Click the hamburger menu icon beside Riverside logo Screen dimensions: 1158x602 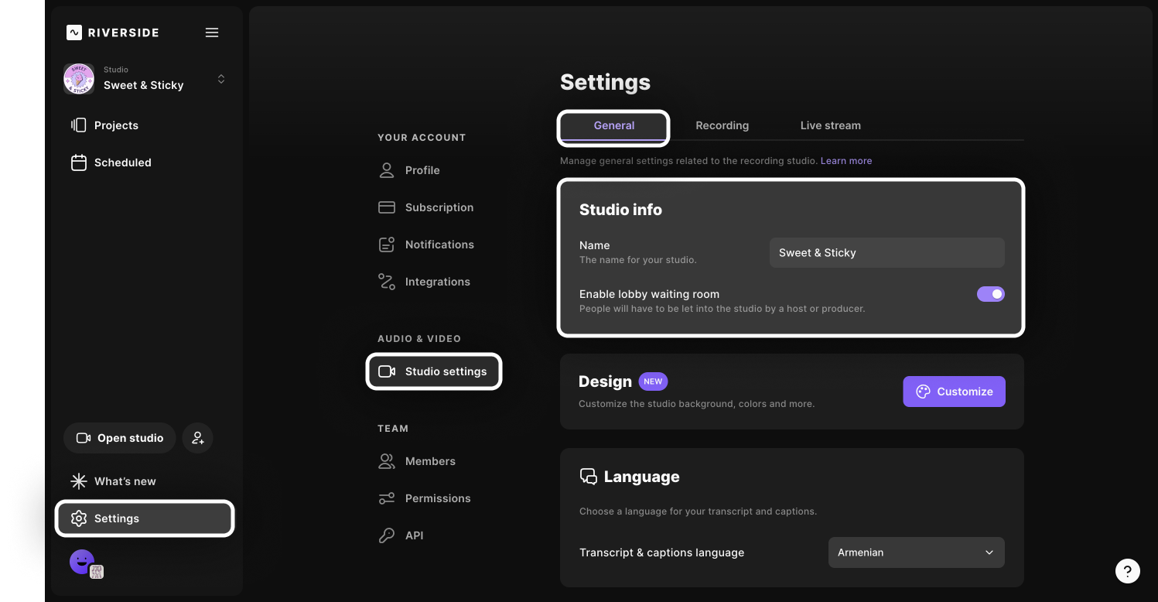pos(212,32)
